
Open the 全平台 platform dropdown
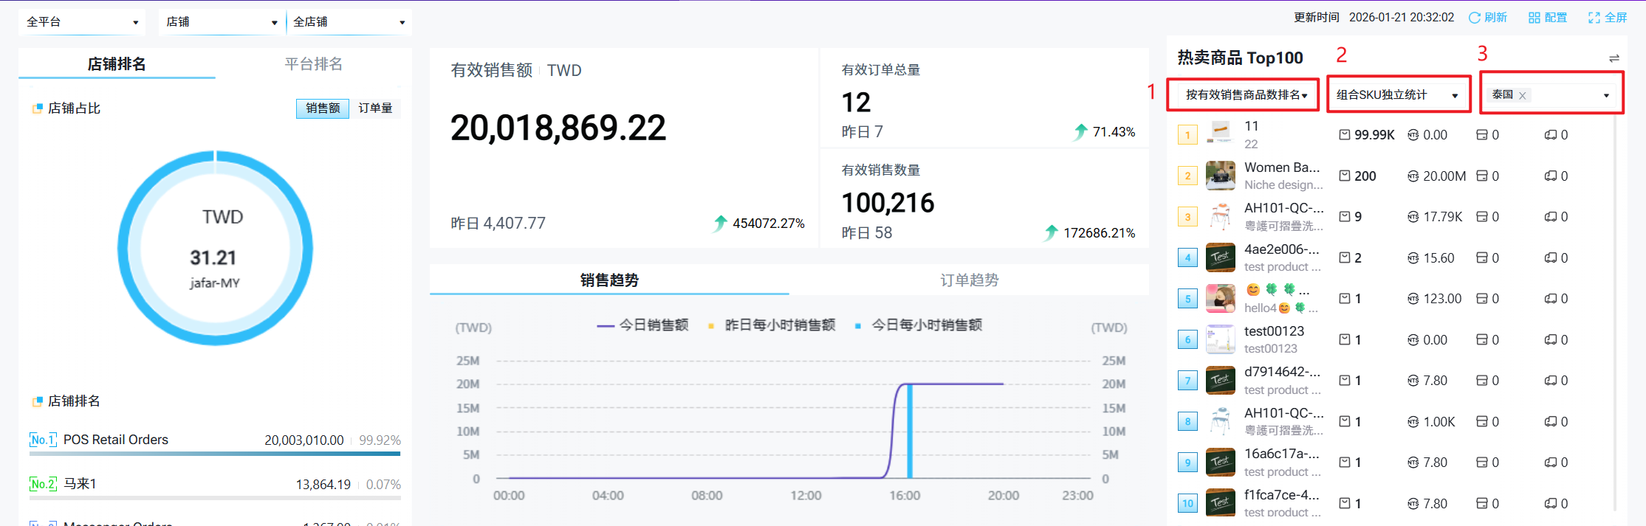82,22
